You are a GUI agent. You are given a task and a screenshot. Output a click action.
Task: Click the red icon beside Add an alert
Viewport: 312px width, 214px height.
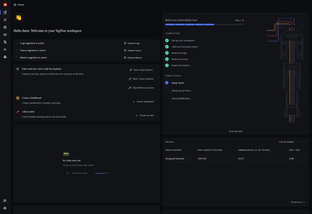pyautogui.click(x=18, y=112)
